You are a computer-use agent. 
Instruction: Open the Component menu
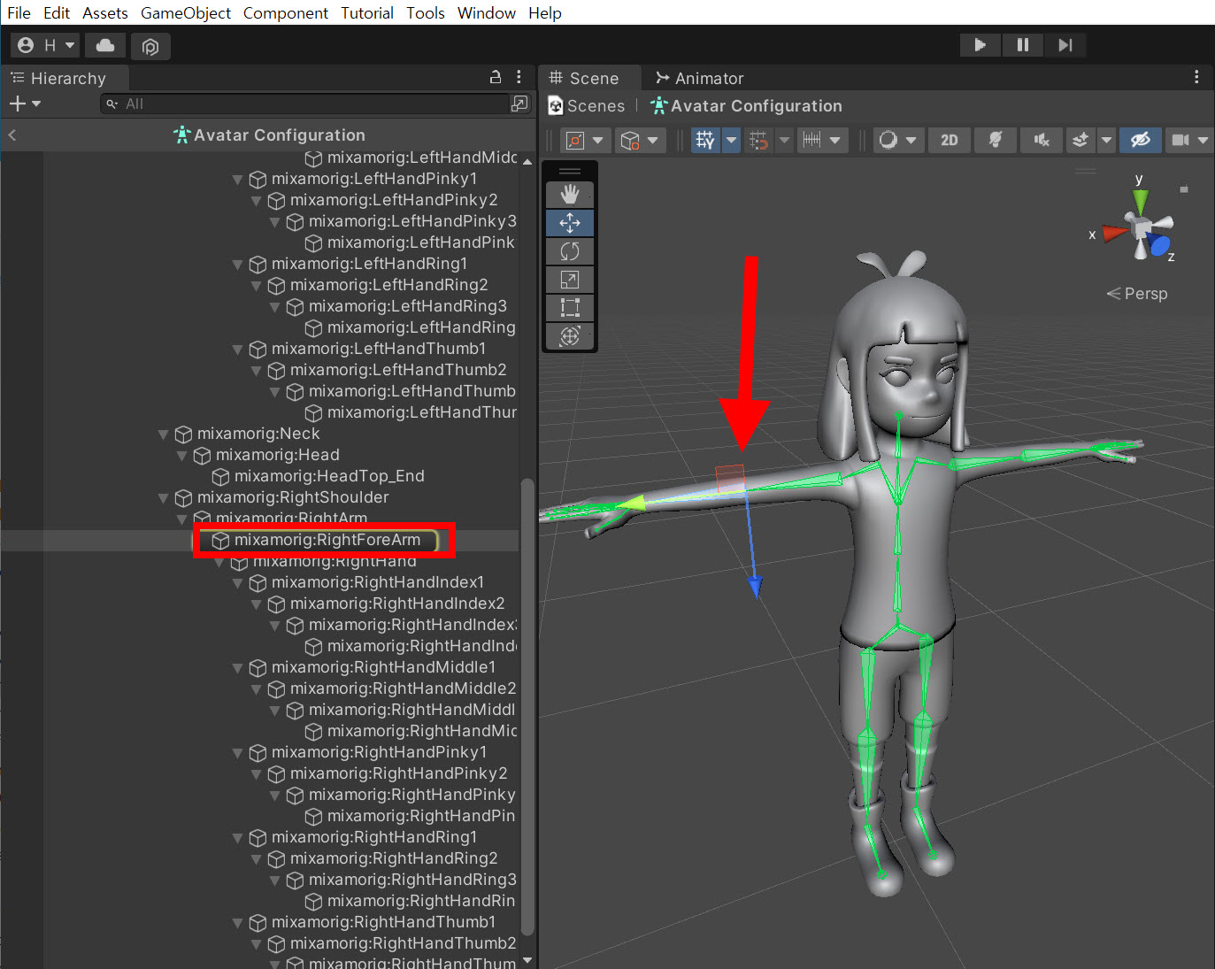click(x=286, y=12)
